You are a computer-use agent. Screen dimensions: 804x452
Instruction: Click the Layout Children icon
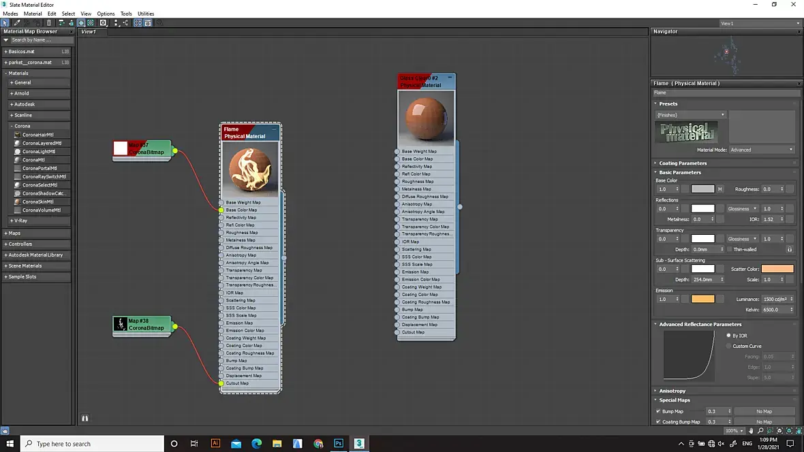pos(125,22)
